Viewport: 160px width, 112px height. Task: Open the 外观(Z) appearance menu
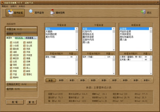(22, 6)
